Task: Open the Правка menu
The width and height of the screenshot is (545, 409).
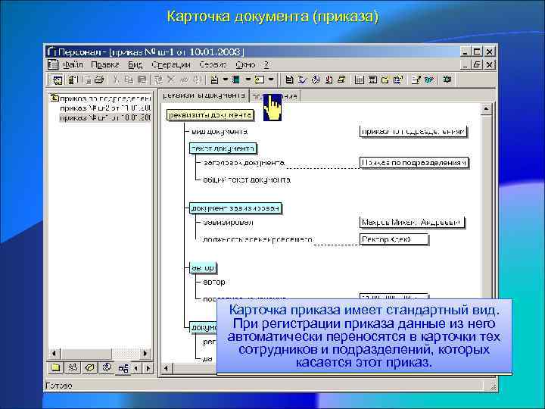Action: click(105, 64)
